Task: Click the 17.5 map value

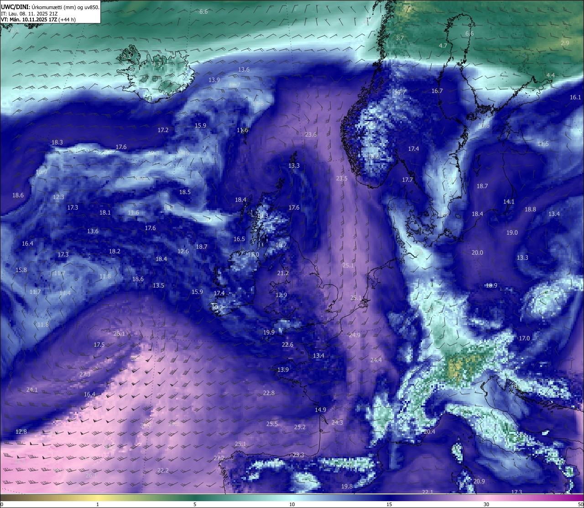Action: pos(99,344)
